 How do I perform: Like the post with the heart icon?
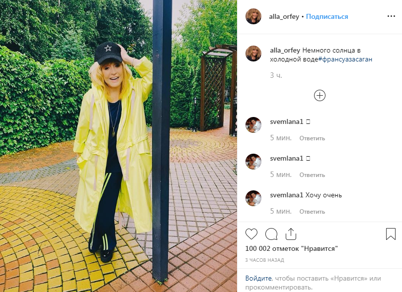point(251,234)
